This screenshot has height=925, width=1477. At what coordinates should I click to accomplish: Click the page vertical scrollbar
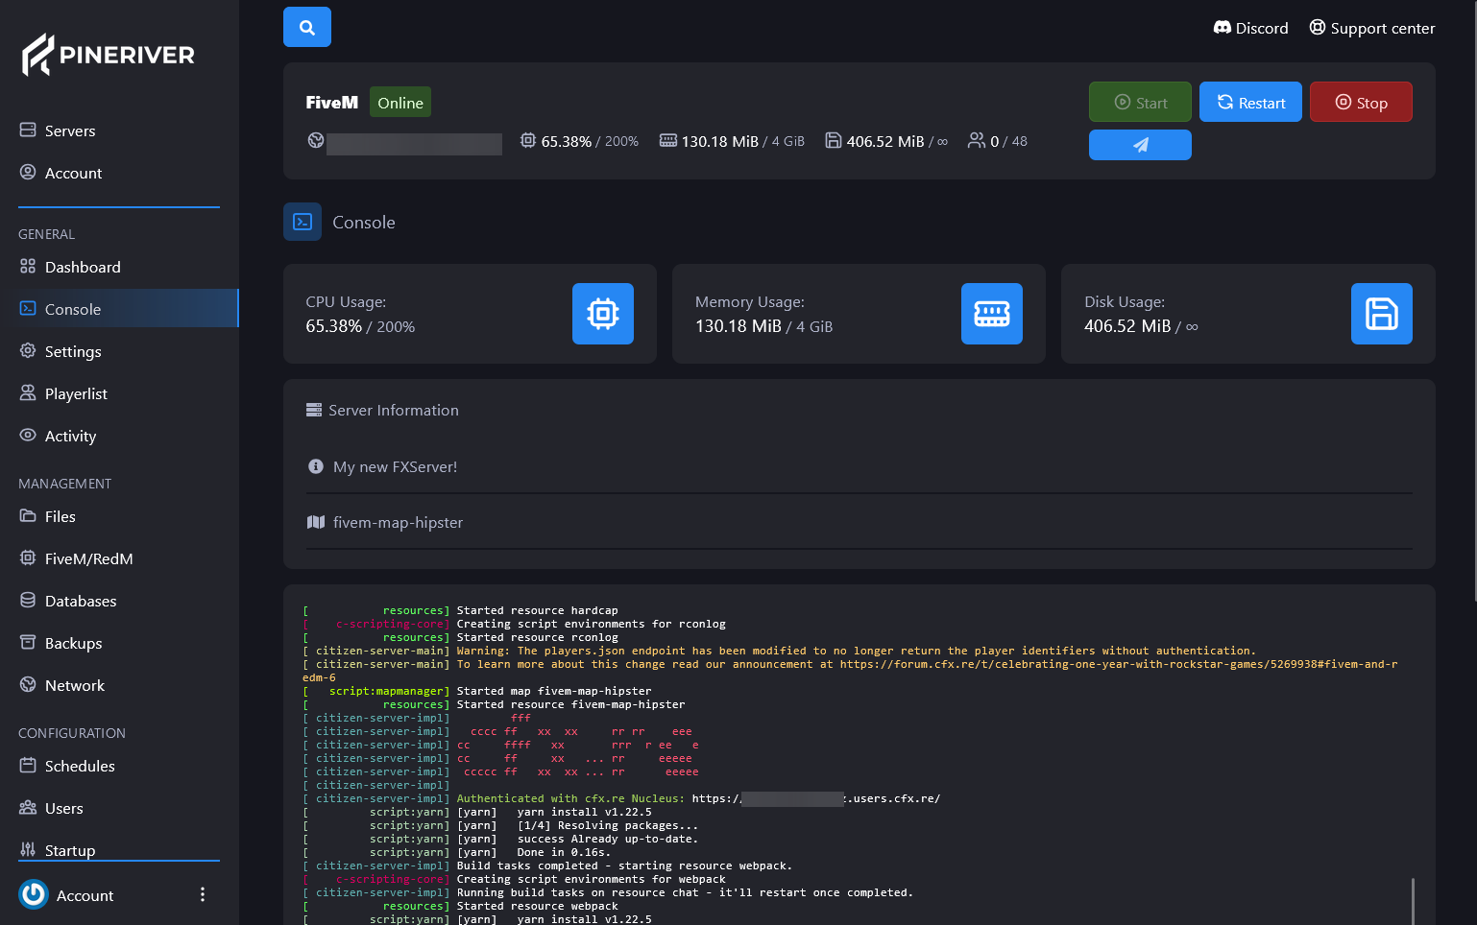click(x=1474, y=300)
